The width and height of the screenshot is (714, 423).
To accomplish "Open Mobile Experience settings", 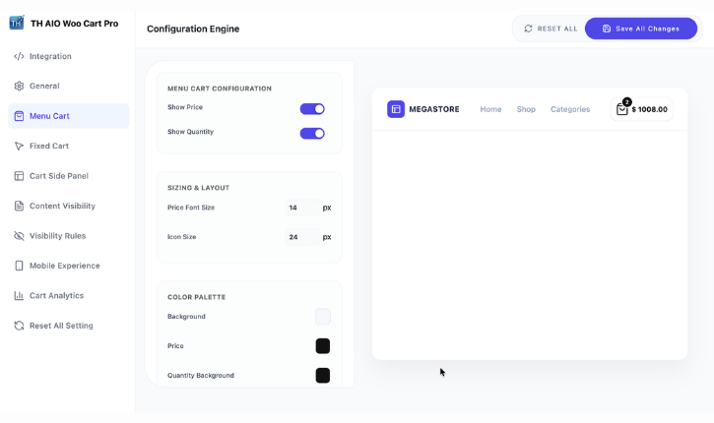I will [69, 266].
